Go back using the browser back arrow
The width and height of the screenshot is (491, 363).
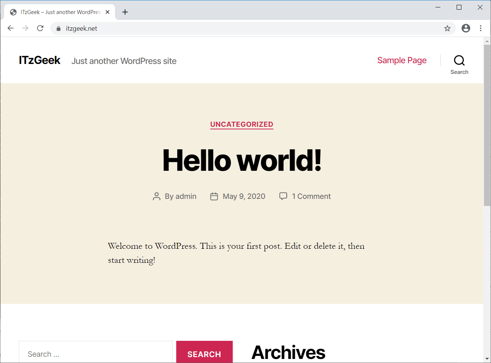pyautogui.click(x=11, y=28)
